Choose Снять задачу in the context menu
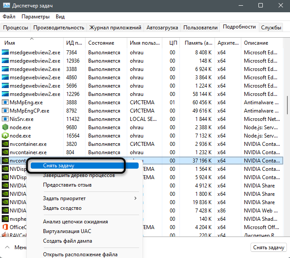This screenshot has height=258, width=290. (85, 166)
